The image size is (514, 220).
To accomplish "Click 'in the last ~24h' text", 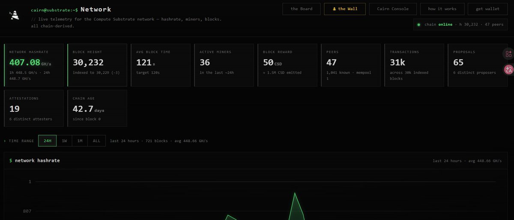I will tap(217, 73).
